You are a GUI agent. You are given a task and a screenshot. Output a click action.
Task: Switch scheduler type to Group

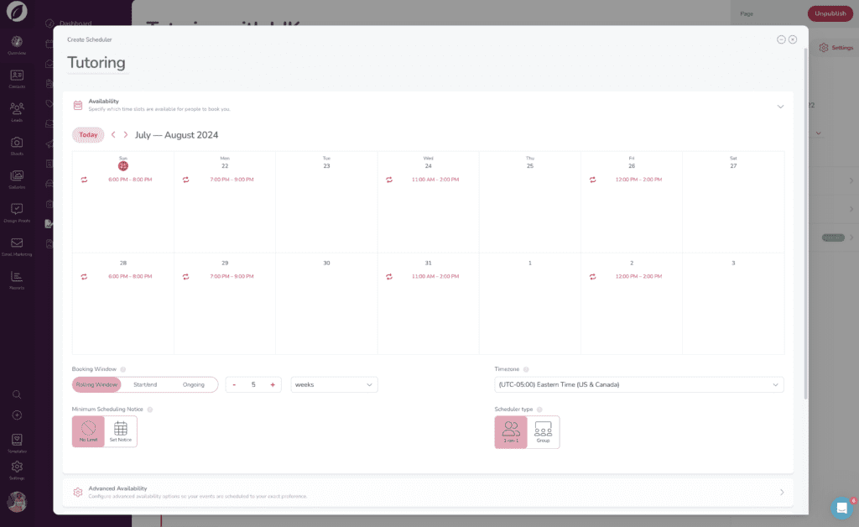click(543, 430)
